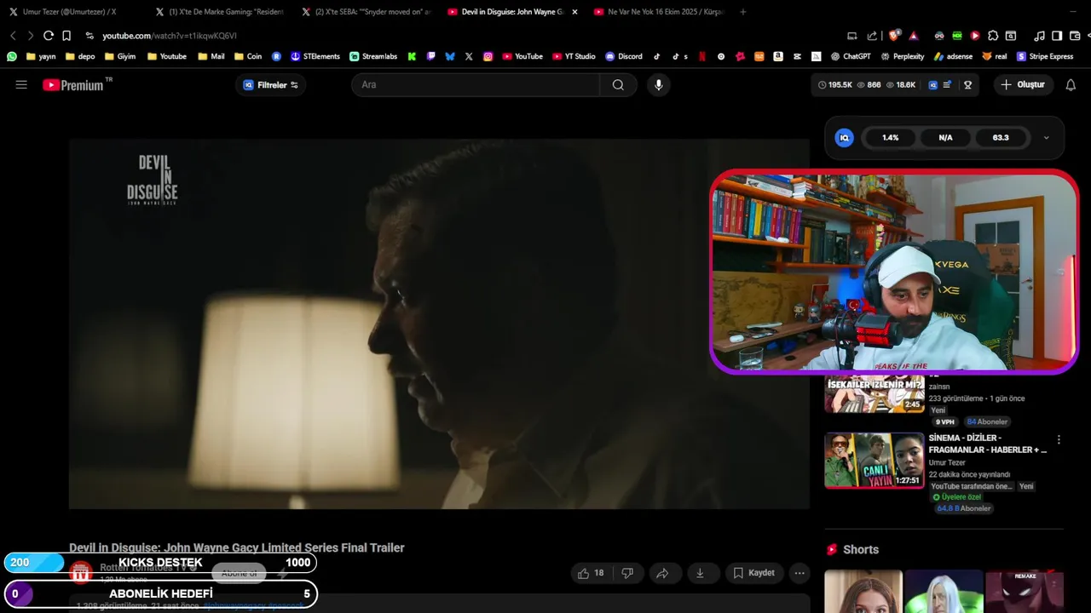Click the YouTube Premium logo
This screenshot has height=613, width=1091.
click(77, 84)
